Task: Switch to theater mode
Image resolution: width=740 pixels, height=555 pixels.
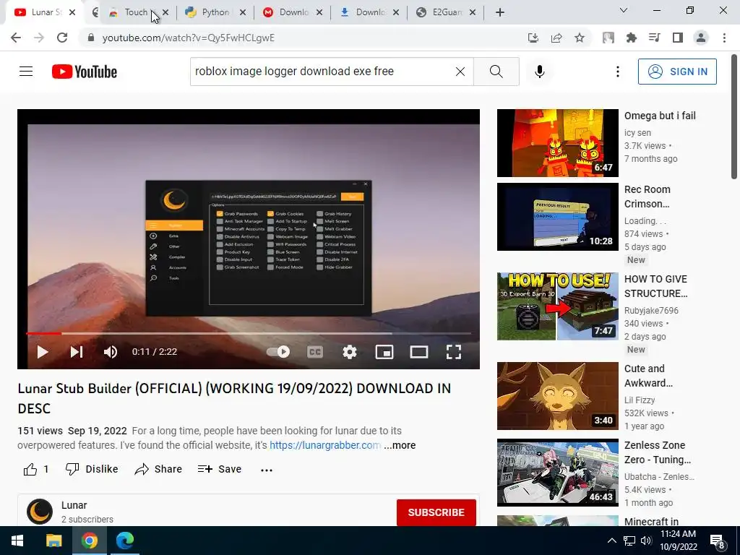Action: click(x=418, y=352)
